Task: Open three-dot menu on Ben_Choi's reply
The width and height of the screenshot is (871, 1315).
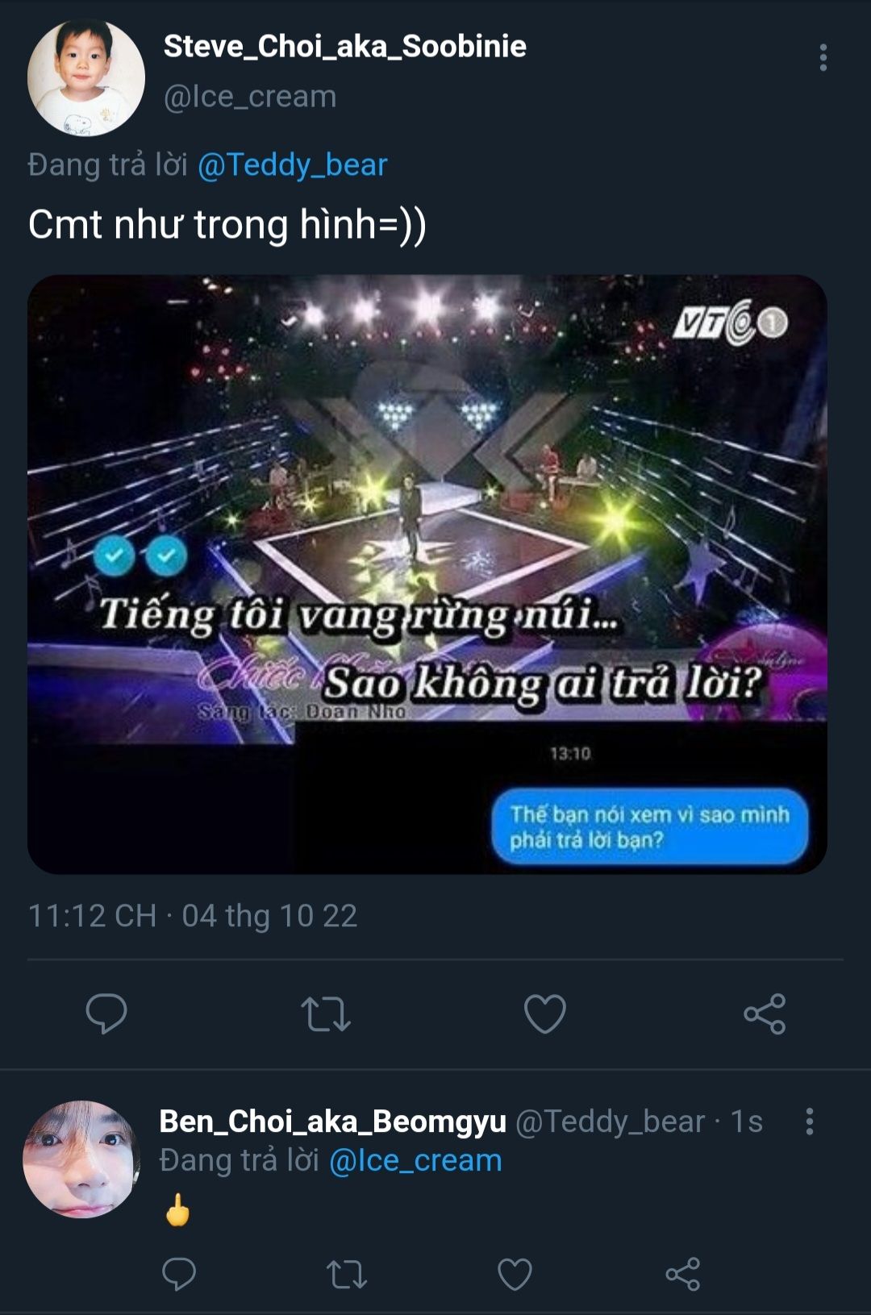Action: point(810,1121)
